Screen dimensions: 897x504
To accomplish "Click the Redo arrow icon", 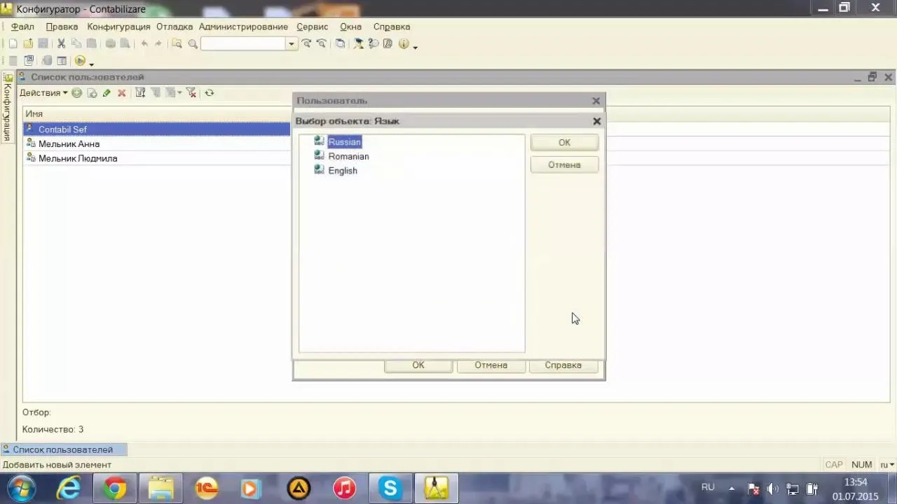I will 158,43.
